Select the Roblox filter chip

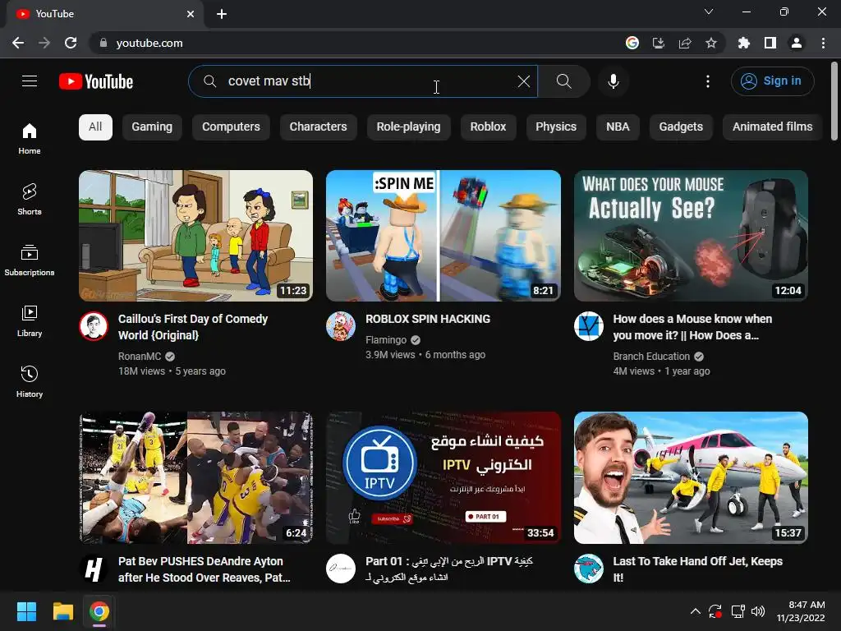point(488,127)
